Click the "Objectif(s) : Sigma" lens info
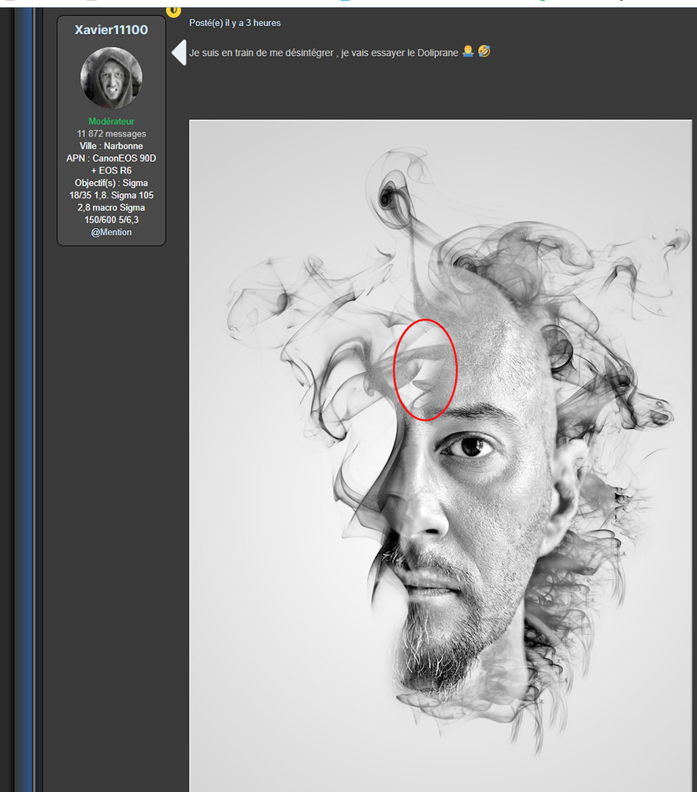The height and width of the screenshot is (792, 697). click(111, 183)
